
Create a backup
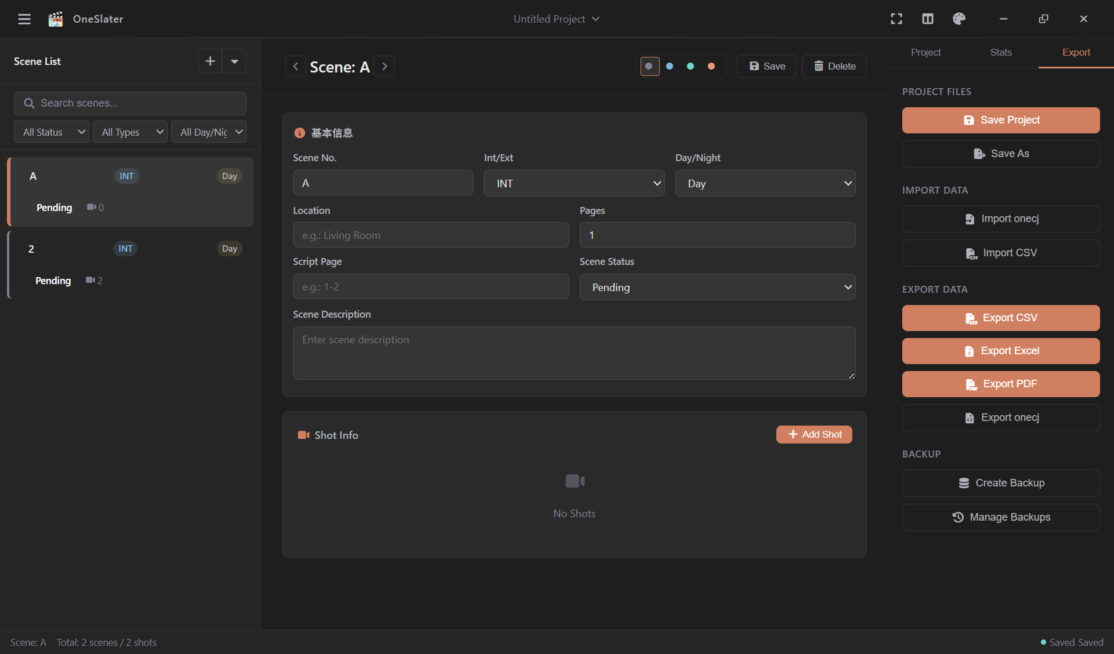(x=1001, y=483)
